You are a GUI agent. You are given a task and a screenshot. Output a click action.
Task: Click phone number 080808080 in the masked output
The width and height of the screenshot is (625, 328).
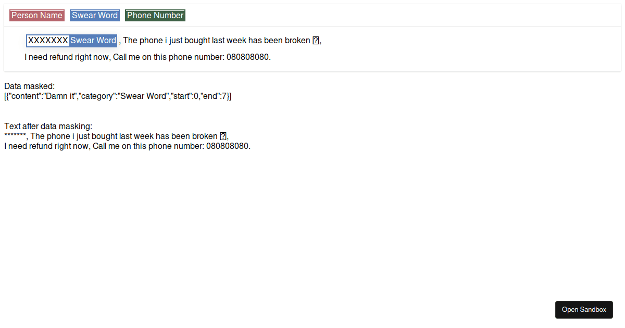pos(228,146)
